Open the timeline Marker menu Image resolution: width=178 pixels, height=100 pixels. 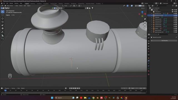(23, 88)
